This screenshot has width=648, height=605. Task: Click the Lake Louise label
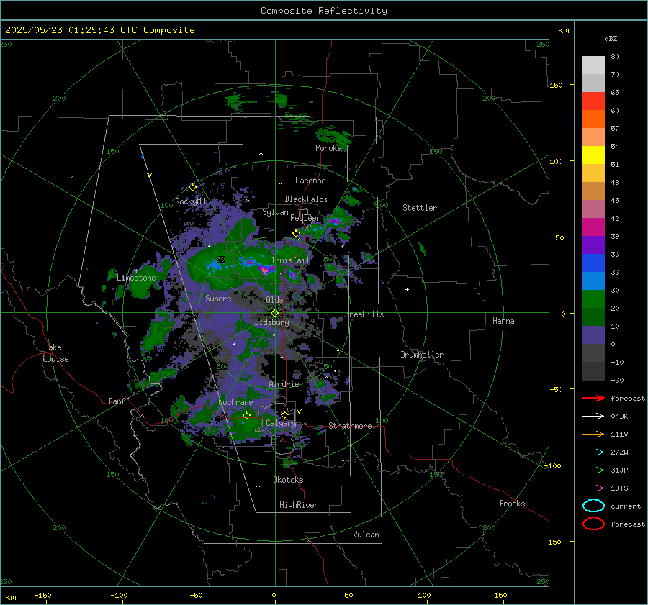(x=55, y=353)
